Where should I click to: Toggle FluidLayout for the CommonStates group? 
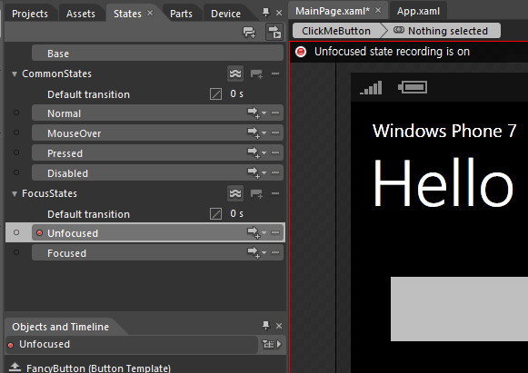click(x=235, y=74)
